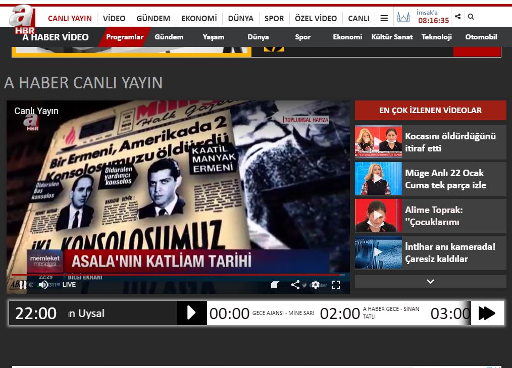This screenshot has width=512, height=368.
Task: Select the Yaşam tab
Action: (213, 37)
